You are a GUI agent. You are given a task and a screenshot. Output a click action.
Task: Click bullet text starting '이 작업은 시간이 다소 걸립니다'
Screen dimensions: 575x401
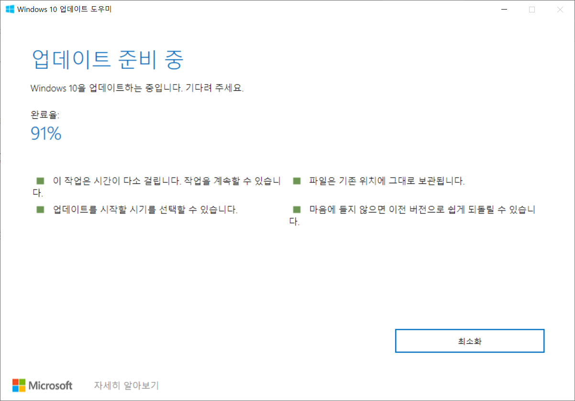coord(156,187)
